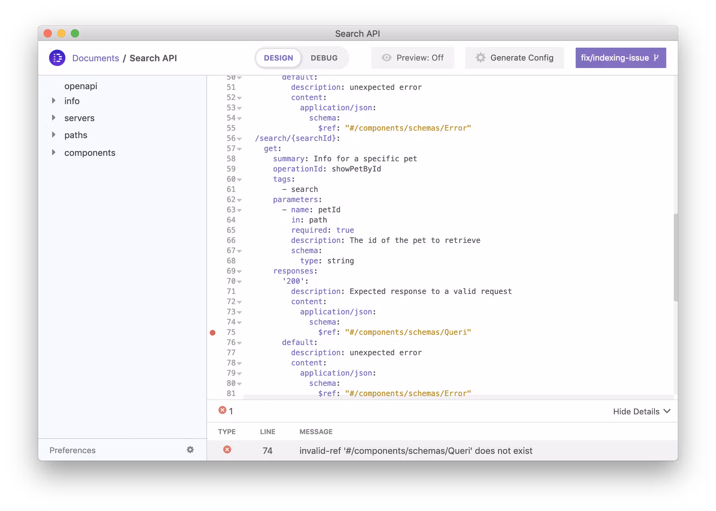Click the eye icon on Preview button
The image size is (716, 511).
click(386, 58)
